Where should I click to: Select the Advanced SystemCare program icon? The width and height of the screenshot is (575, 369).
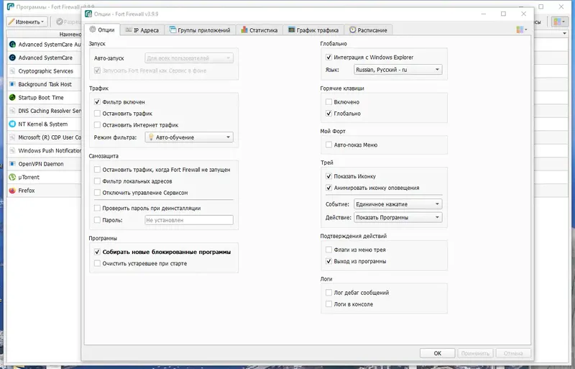[x=12, y=58]
